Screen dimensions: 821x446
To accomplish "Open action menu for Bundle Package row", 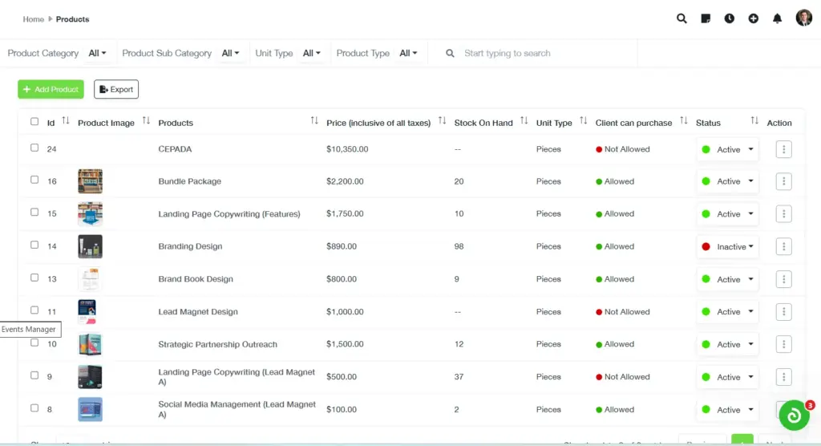I will coord(783,181).
